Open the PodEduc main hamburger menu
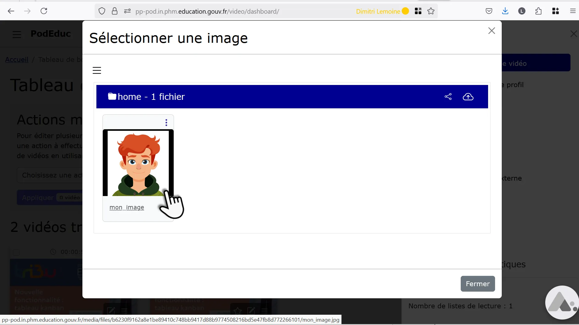Viewport: 579px width, 325px height. tap(17, 34)
